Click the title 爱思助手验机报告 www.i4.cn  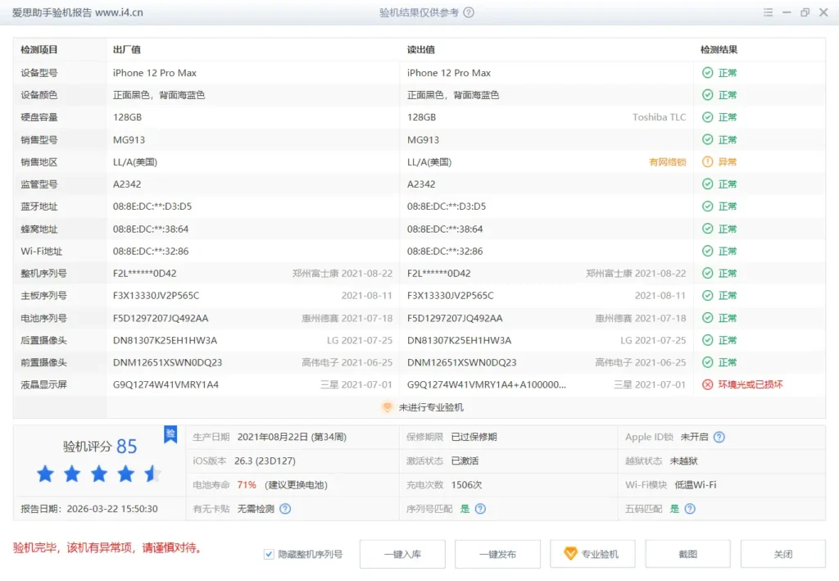[x=78, y=12]
